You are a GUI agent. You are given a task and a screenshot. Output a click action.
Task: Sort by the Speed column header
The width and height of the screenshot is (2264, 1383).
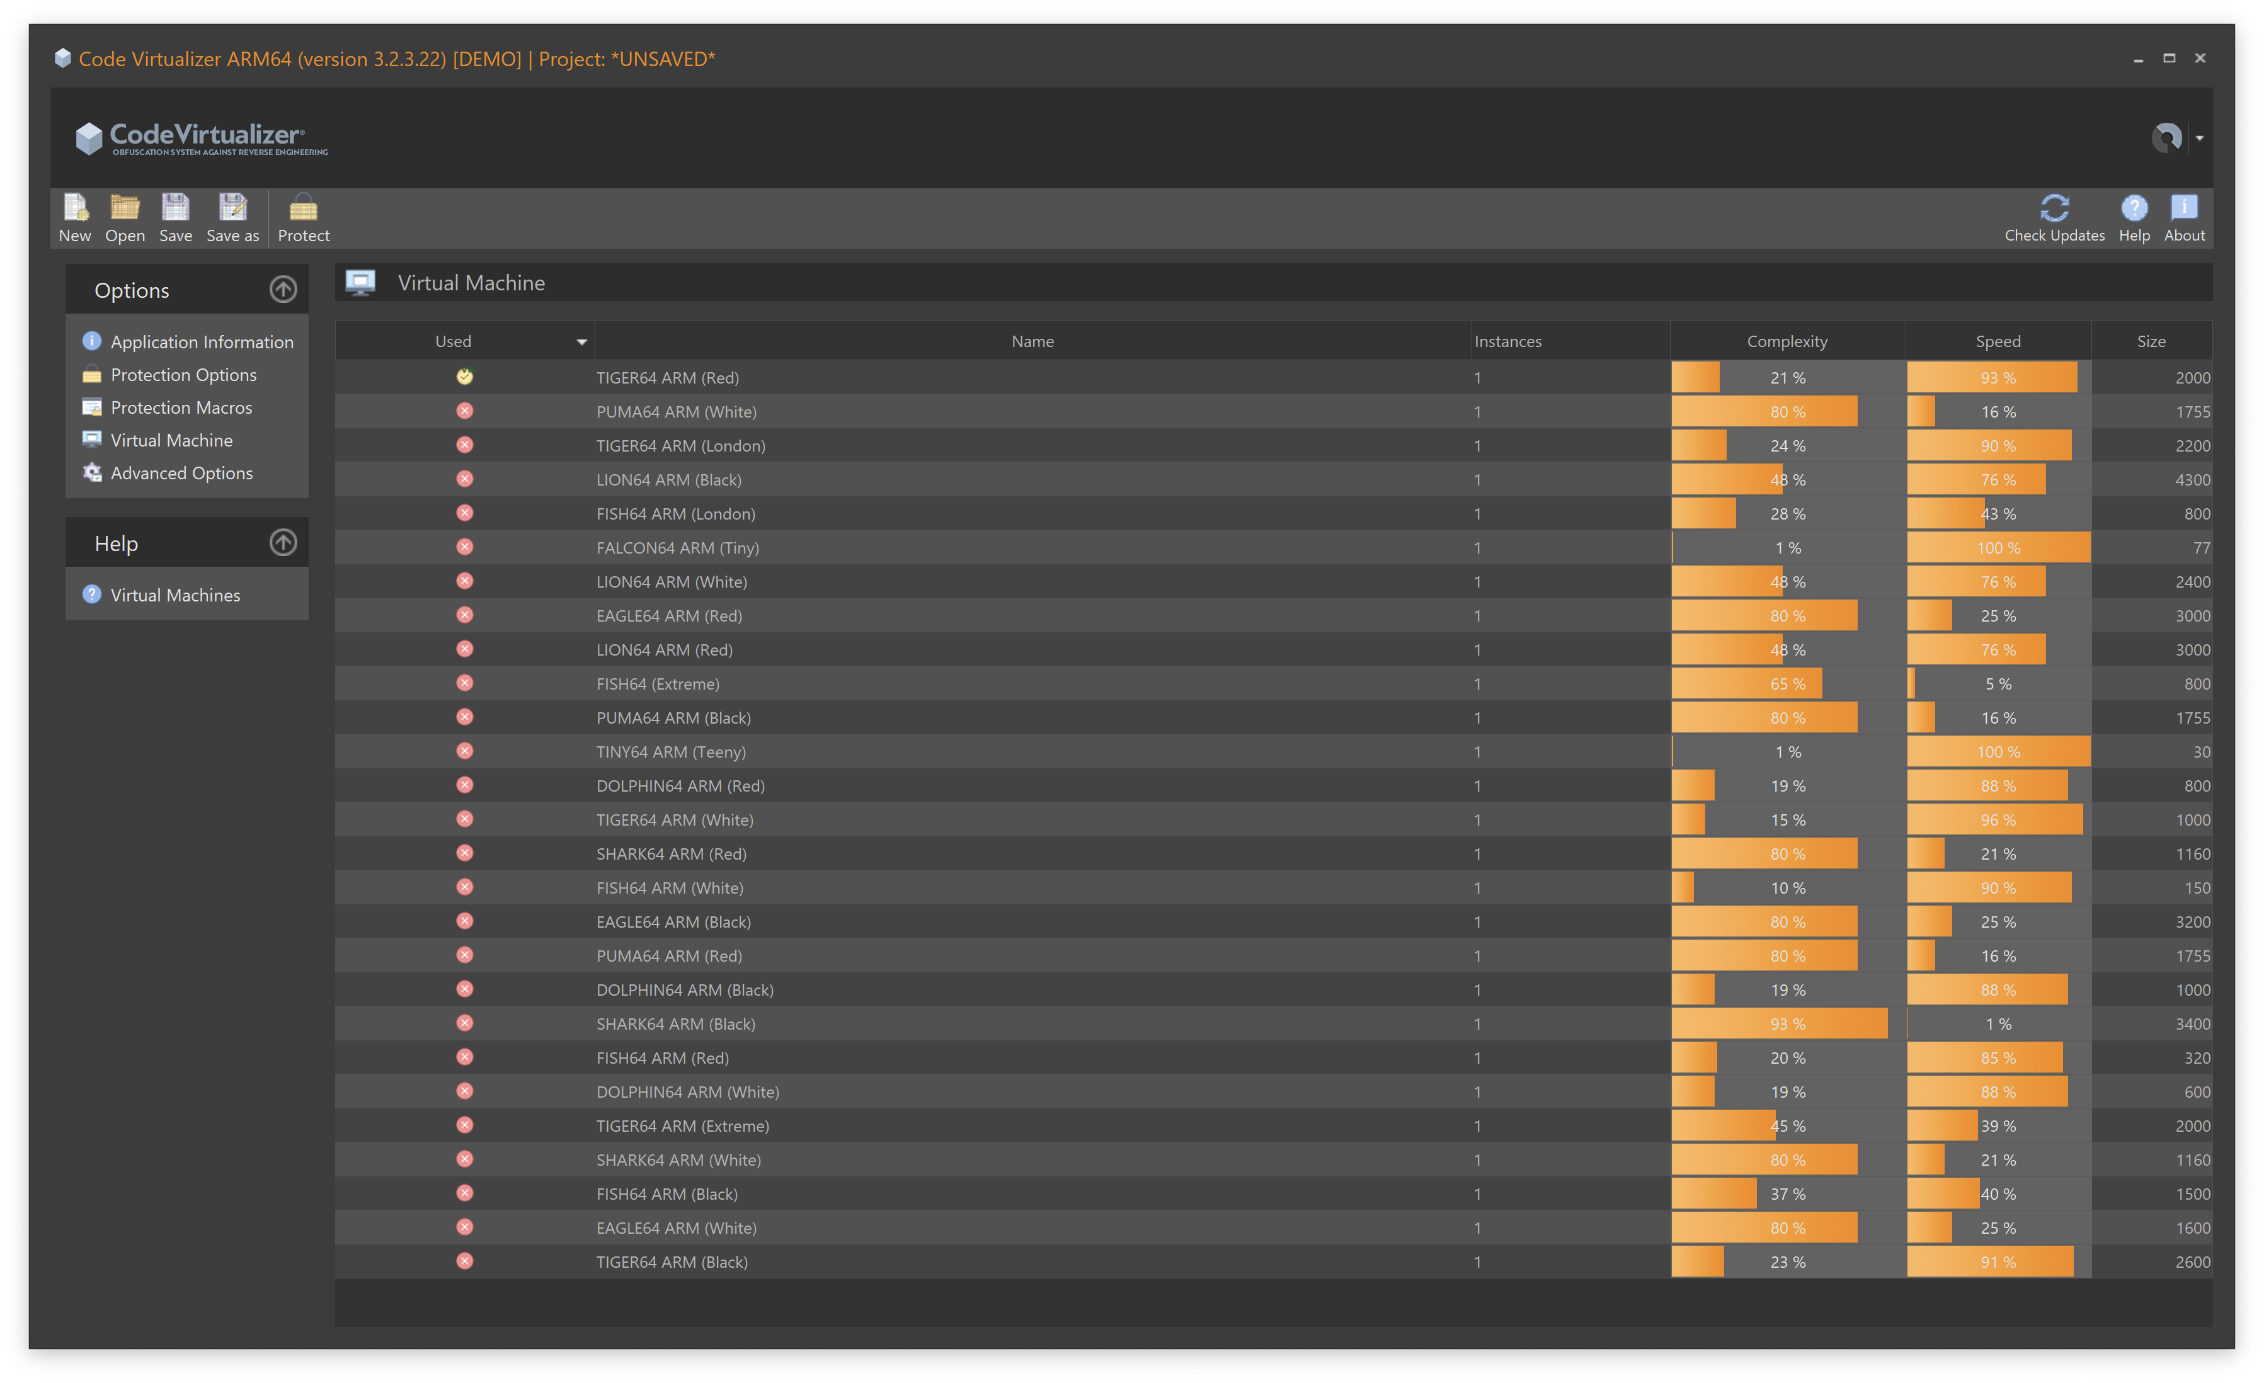click(x=1998, y=341)
